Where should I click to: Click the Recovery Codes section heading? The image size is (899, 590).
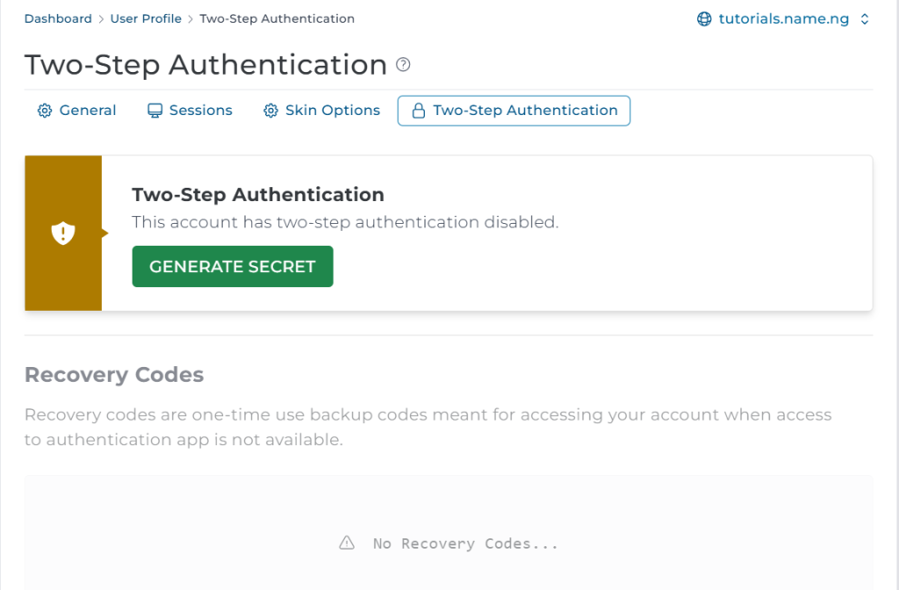pos(114,375)
